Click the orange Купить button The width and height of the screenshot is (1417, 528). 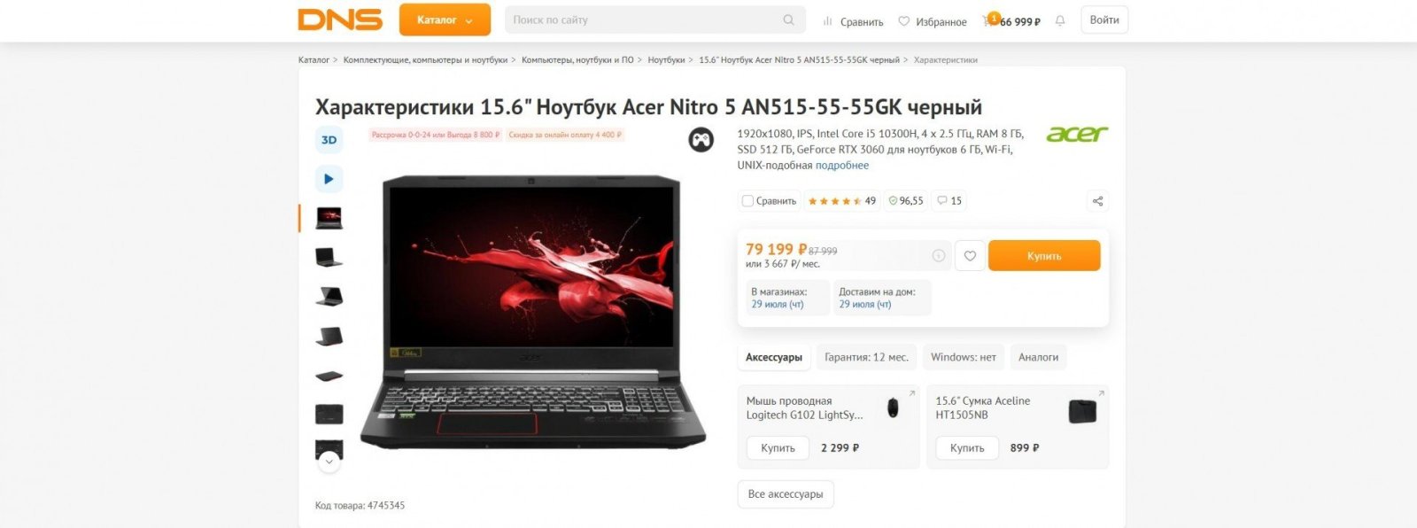(1044, 256)
